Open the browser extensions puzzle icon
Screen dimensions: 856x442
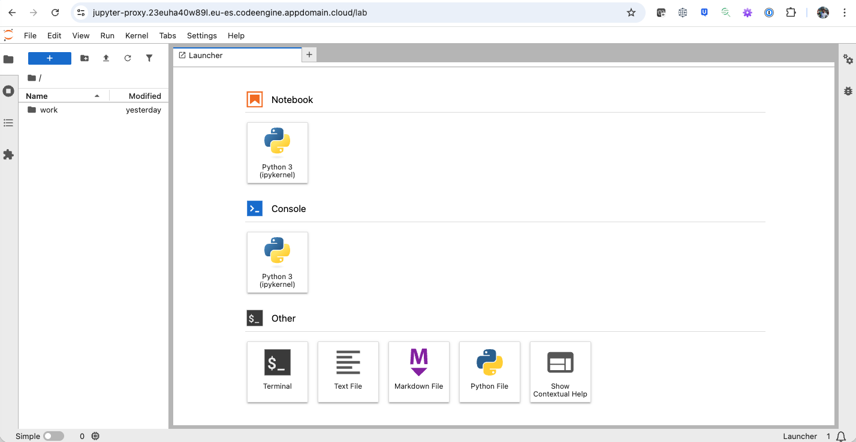(x=791, y=13)
